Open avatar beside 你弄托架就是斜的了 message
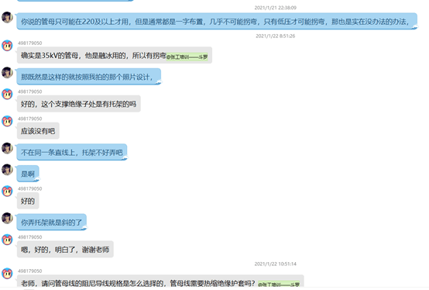Screen dimensions: 429x290 point(7,218)
